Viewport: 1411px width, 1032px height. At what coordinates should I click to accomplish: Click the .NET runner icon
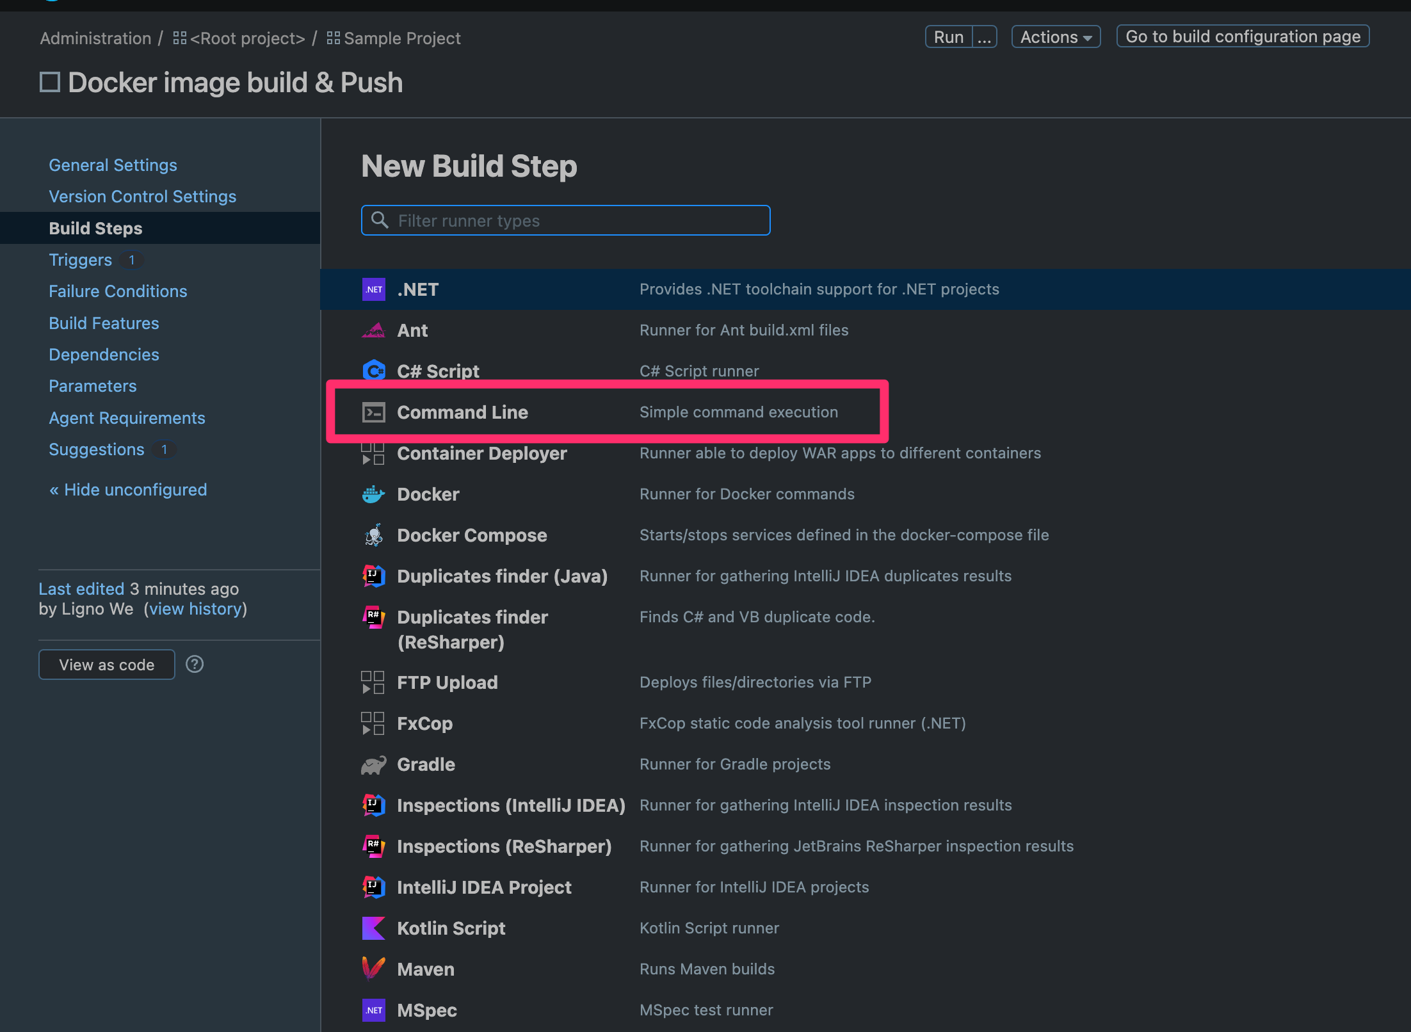click(373, 289)
